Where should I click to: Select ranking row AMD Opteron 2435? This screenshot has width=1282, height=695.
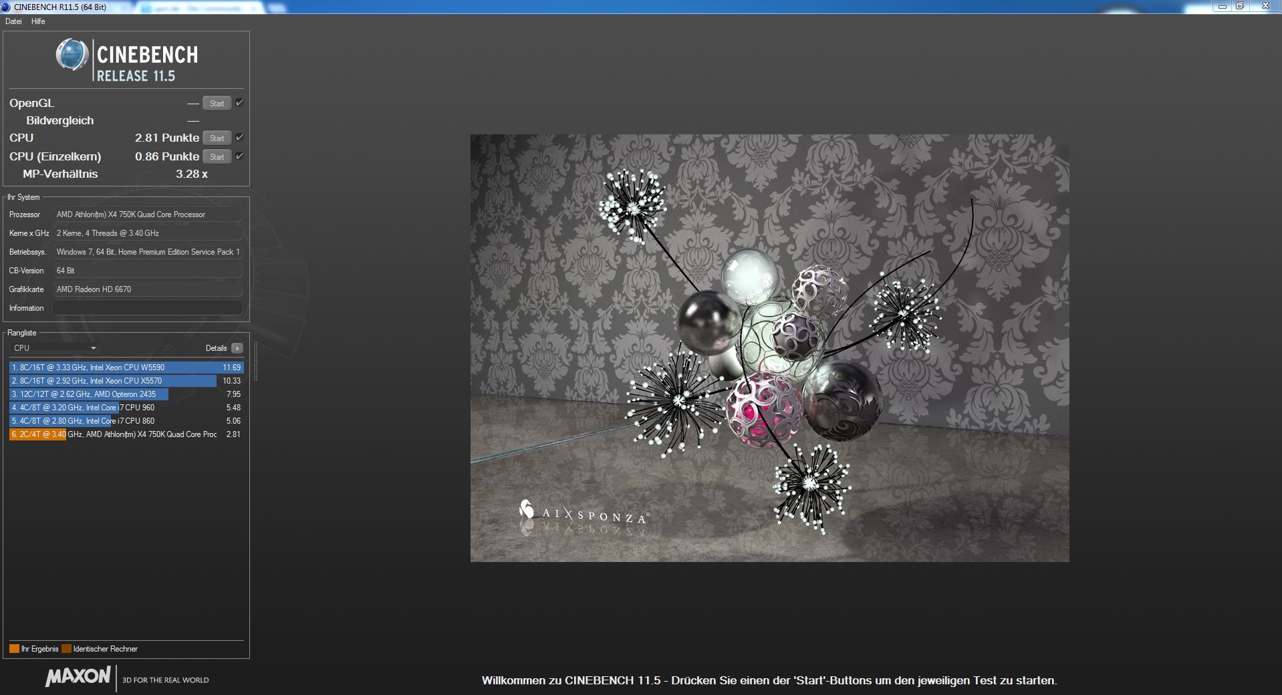126,394
